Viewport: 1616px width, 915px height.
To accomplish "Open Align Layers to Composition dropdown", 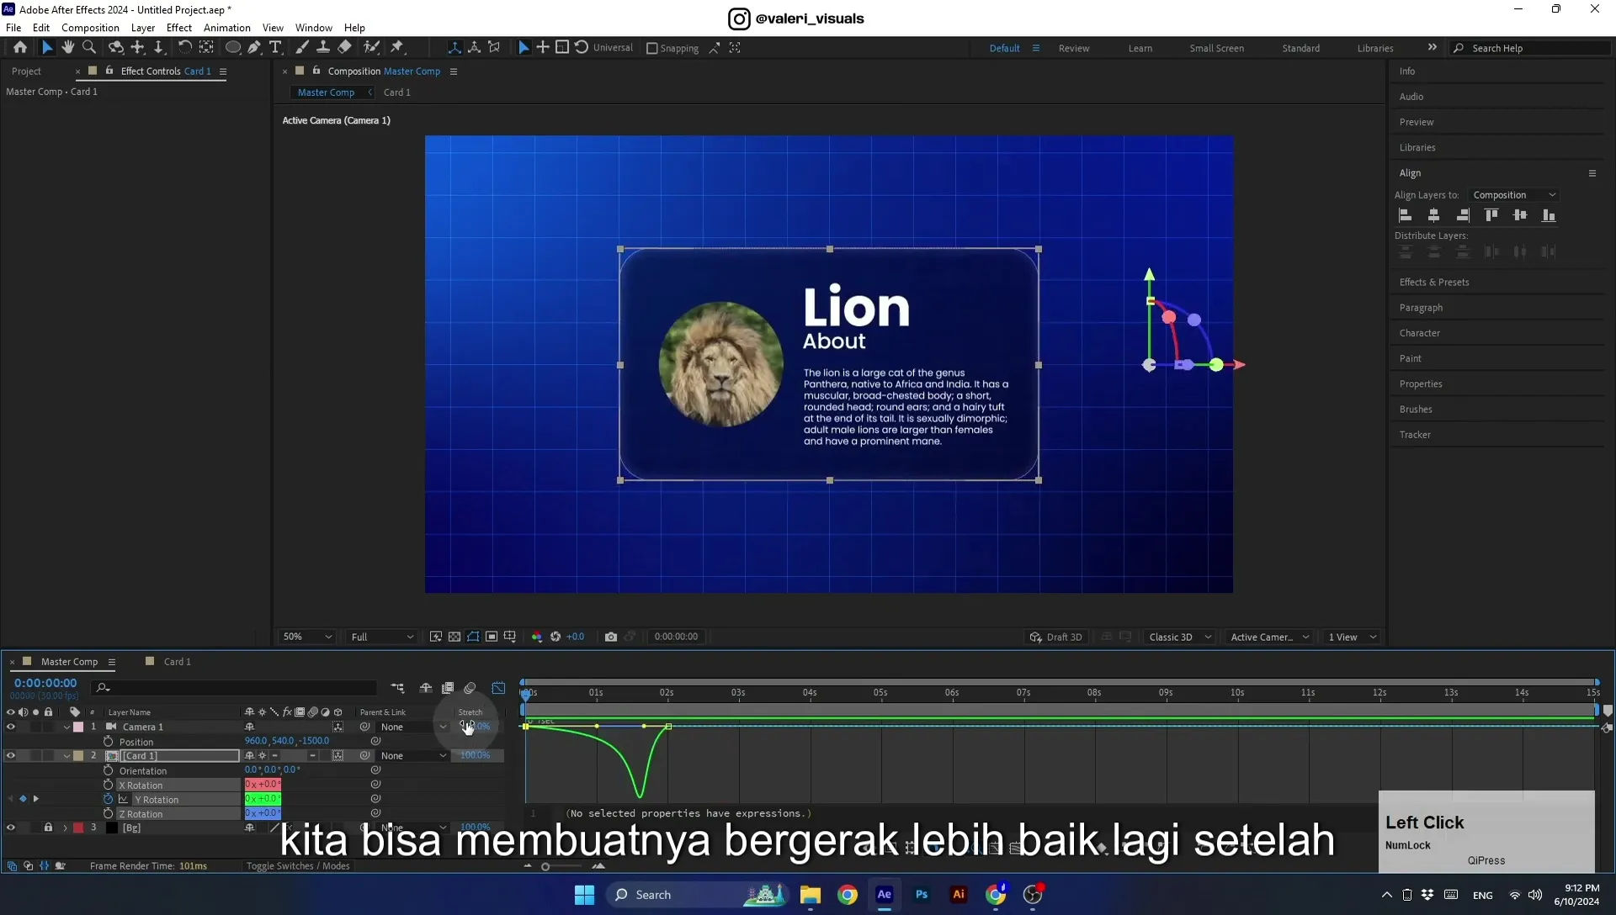I will coord(1513,195).
